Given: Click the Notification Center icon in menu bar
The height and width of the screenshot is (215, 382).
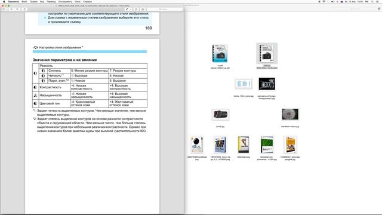Looking at the screenshot, I should [x=378, y=1].
